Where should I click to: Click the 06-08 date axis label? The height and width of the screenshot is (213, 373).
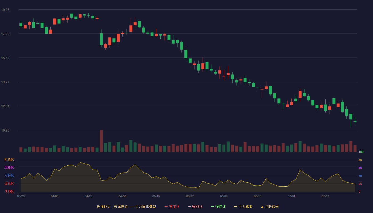[x=224, y=196]
